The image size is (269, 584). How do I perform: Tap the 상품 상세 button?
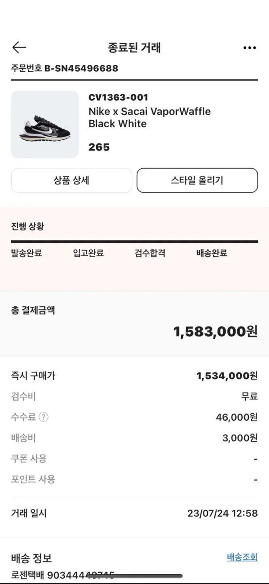(72, 180)
